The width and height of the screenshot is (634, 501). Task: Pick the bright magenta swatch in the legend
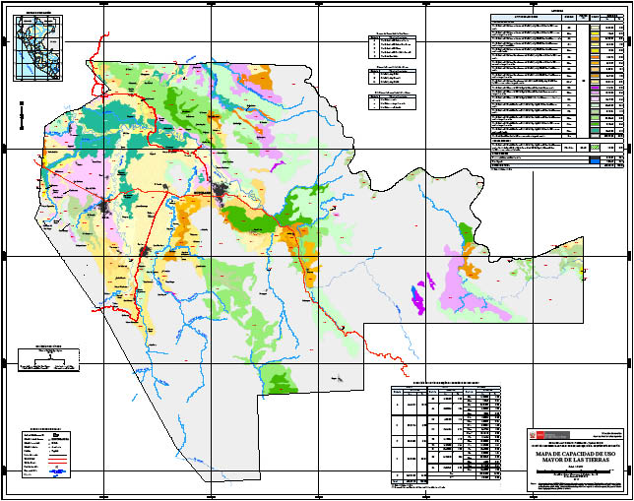pos(595,89)
